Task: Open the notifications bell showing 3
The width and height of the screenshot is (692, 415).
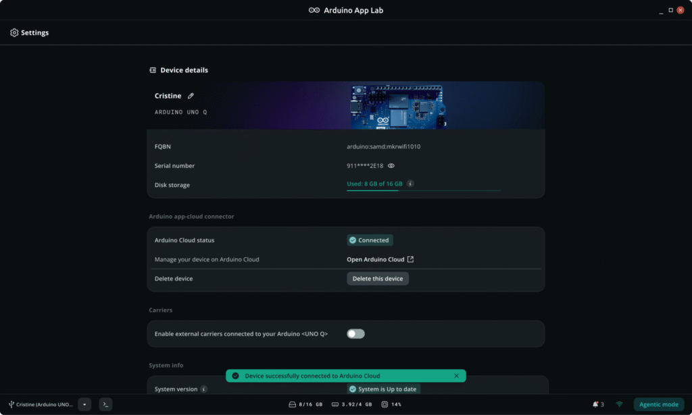Action: pos(598,404)
